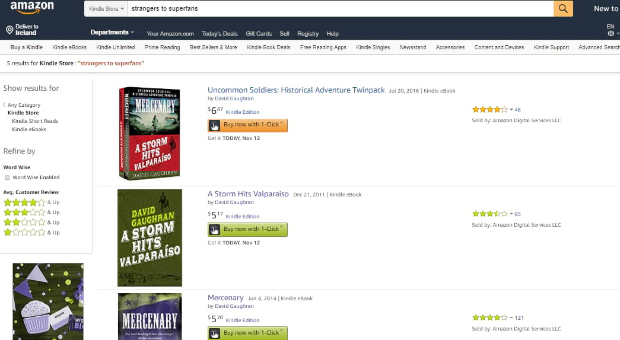Select Kindle eBooks sidebar category
Viewport: 620px width, 340px height.
click(x=29, y=129)
